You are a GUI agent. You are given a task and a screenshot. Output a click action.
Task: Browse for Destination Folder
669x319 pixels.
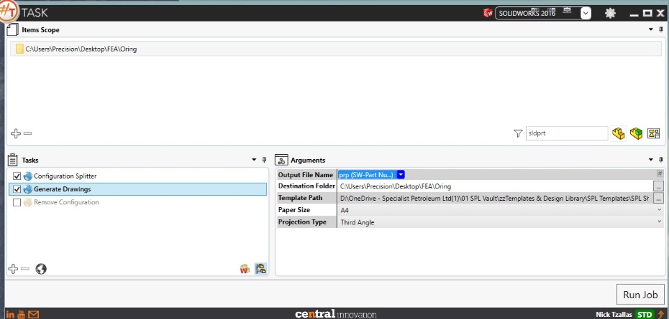pos(659,186)
